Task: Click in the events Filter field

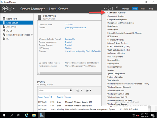Action: coord(54,91)
